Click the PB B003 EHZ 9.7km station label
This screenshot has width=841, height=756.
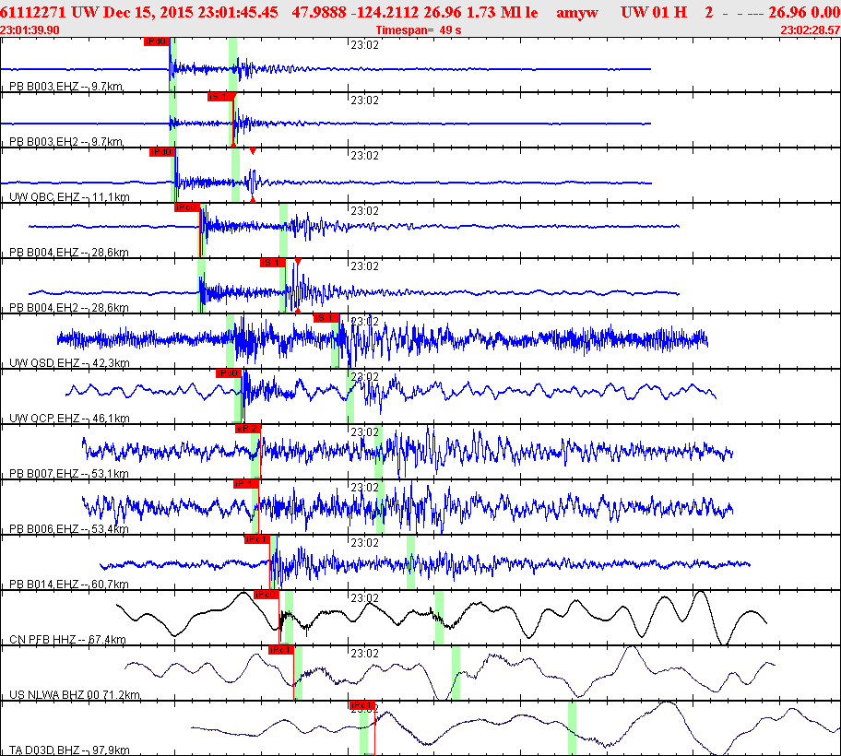(x=66, y=87)
